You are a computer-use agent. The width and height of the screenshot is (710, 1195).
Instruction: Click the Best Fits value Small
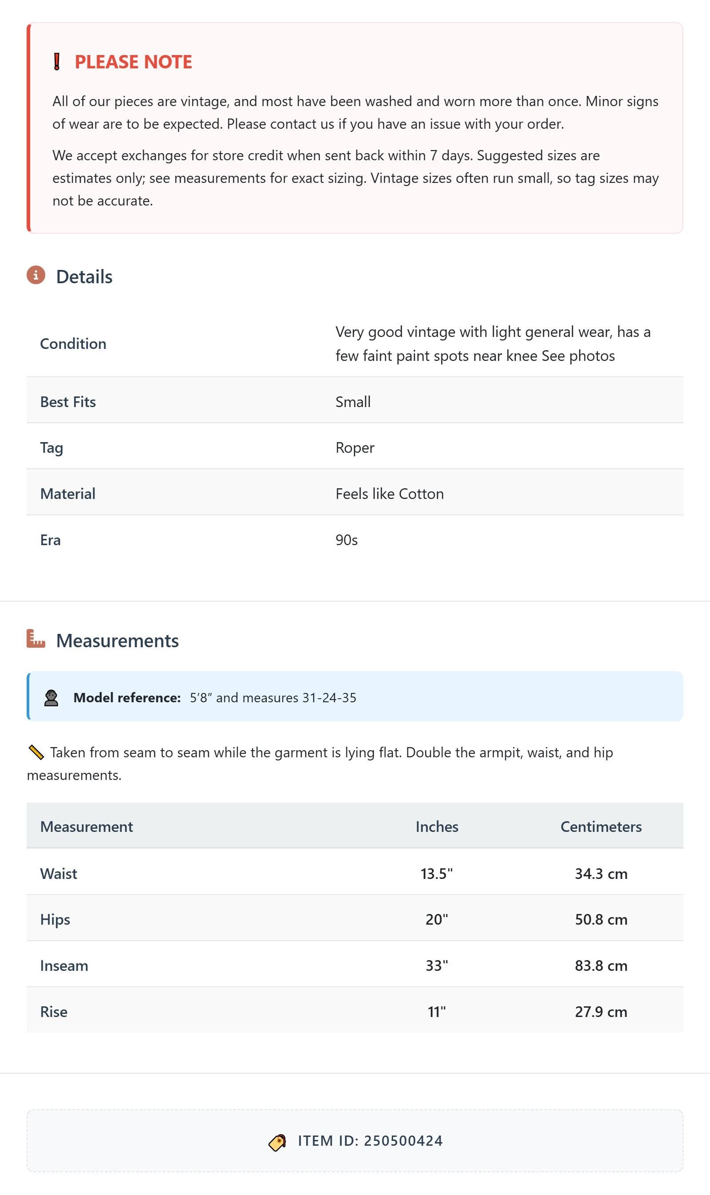(x=353, y=402)
